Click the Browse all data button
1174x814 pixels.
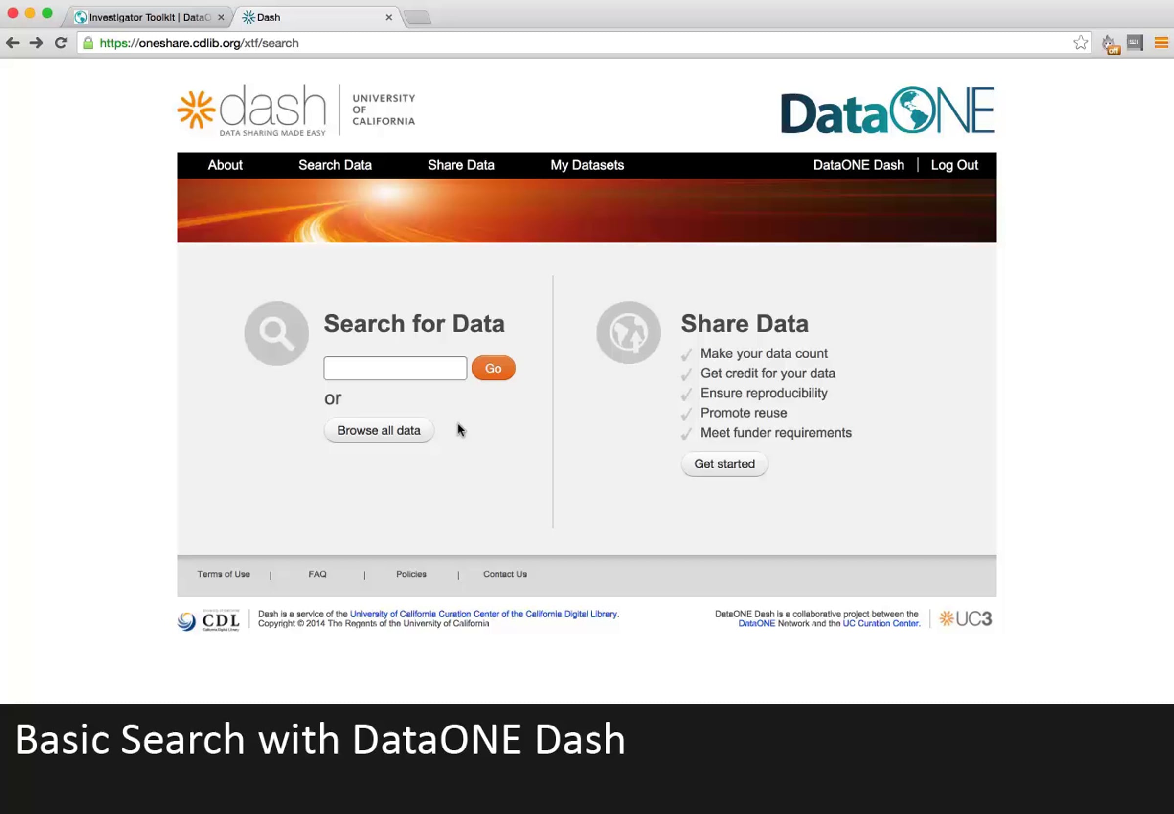pos(379,430)
